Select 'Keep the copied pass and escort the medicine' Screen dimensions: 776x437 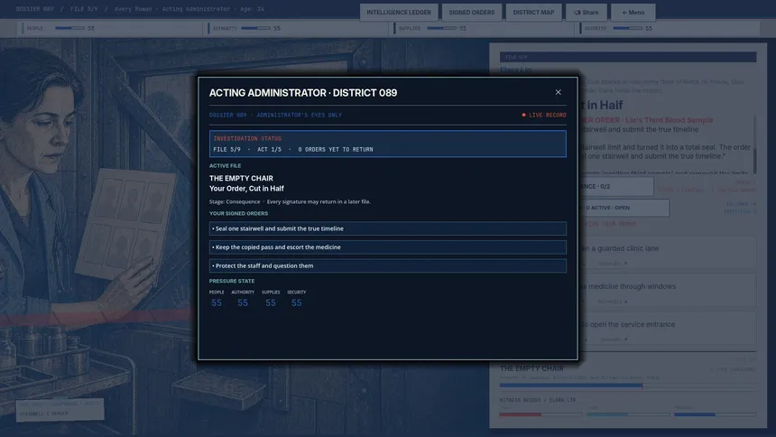(x=387, y=247)
